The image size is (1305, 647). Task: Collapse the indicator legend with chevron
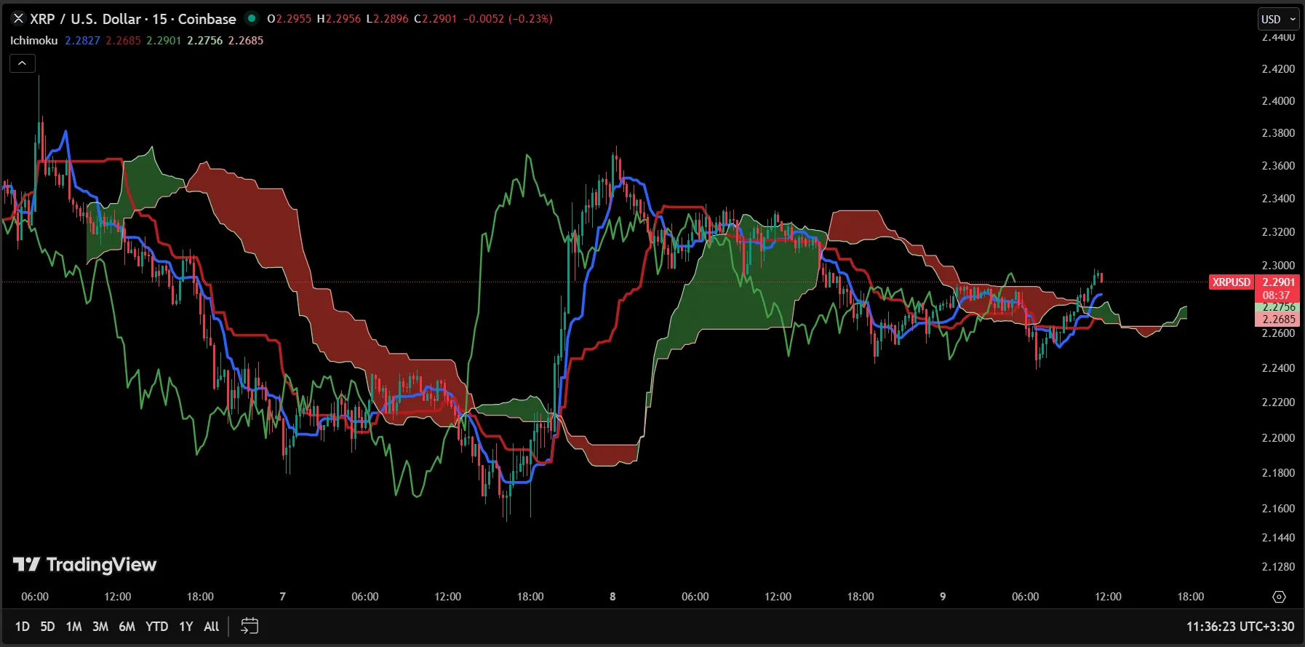point(23,63)
